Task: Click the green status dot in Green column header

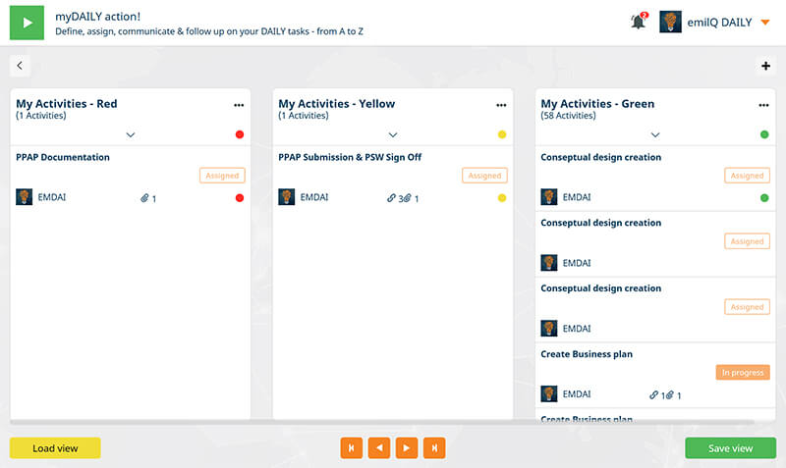Action: (764, 134)
